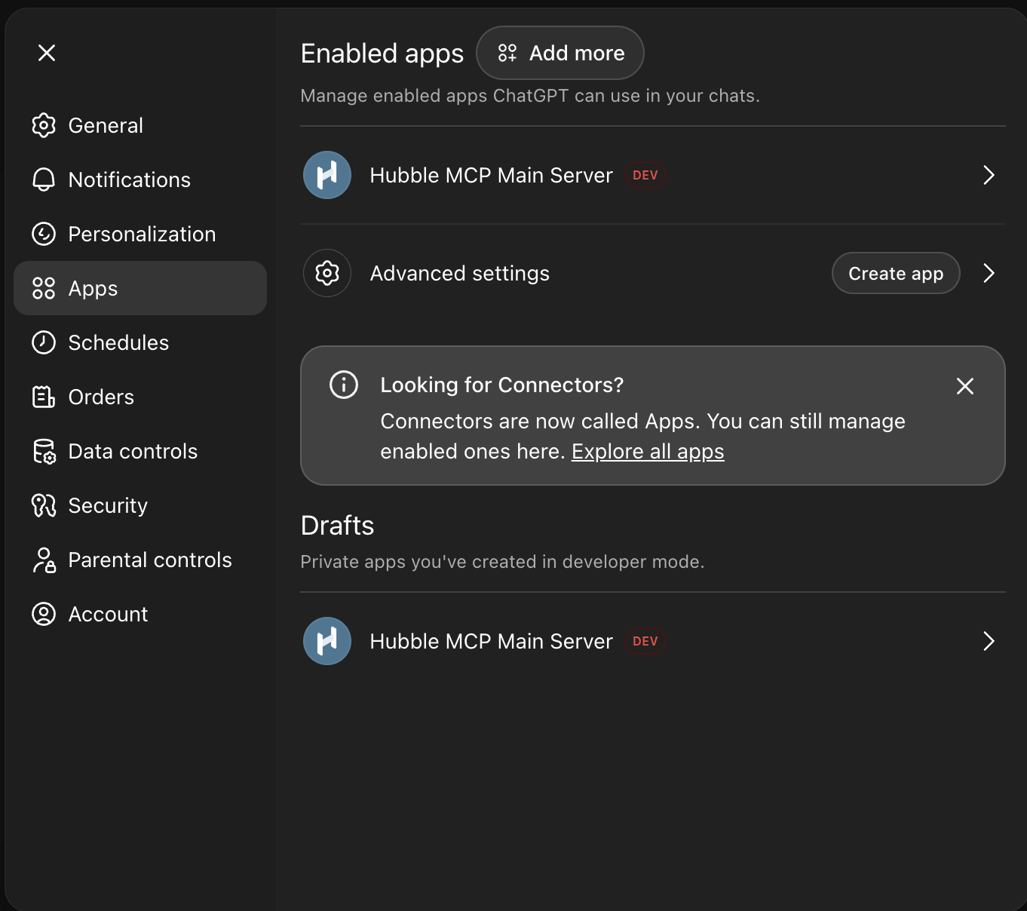Image resolution: width=1027 pixels, height=911 pixels.
Task: Open the General settings tab
Action: [140, 125]
